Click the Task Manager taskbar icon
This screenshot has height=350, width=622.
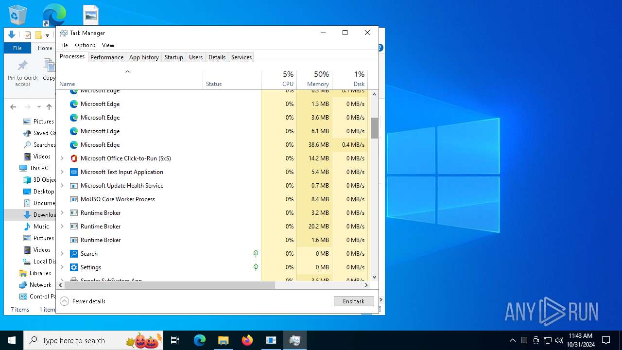[295, 340]
